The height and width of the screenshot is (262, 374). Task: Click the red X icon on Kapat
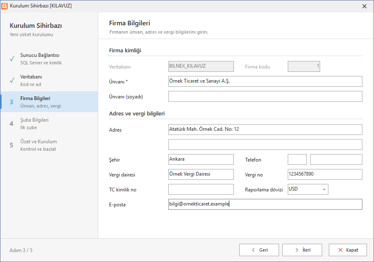340,250
